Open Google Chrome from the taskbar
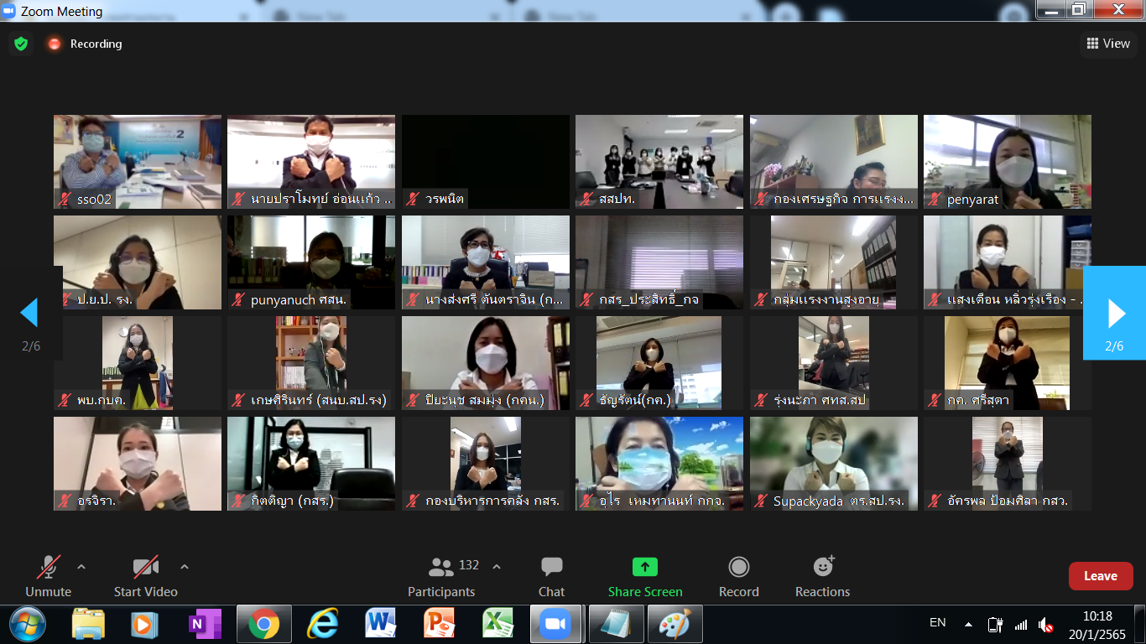Image resolution: width=1146 pixels, height=644 pixels. pos(263,625)
